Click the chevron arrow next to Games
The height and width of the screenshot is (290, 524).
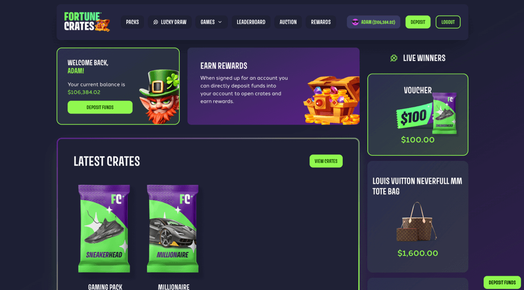click(x=220, y=22)
